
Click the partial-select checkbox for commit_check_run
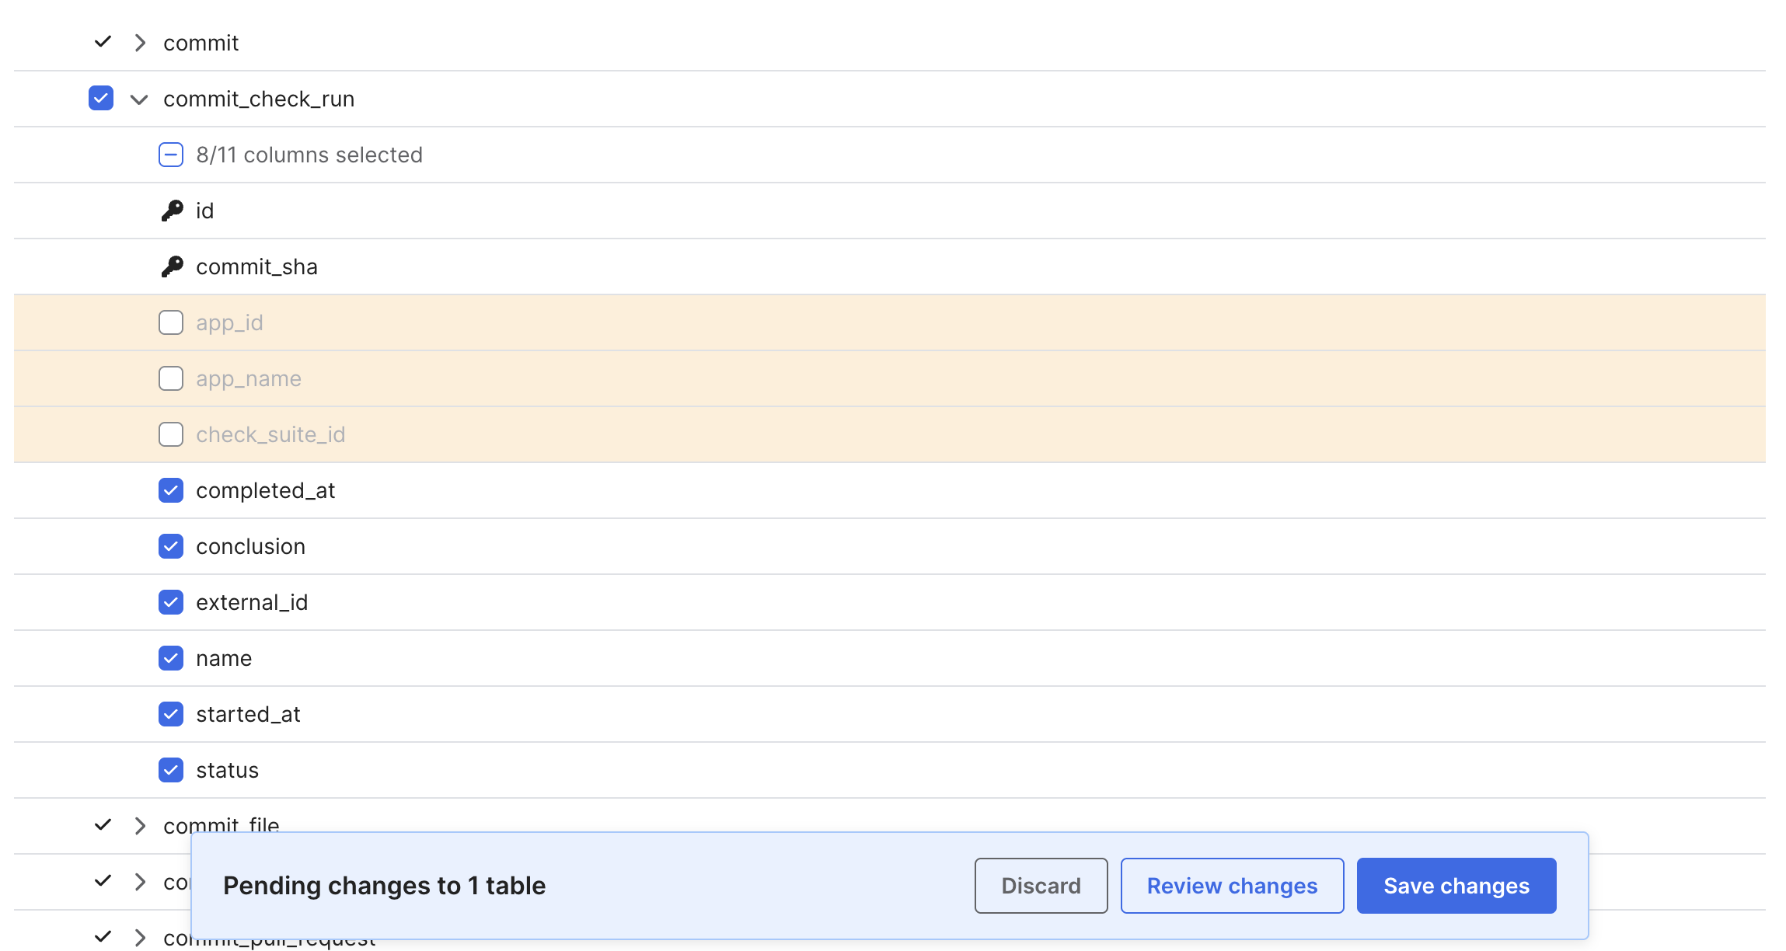(171, 154)
